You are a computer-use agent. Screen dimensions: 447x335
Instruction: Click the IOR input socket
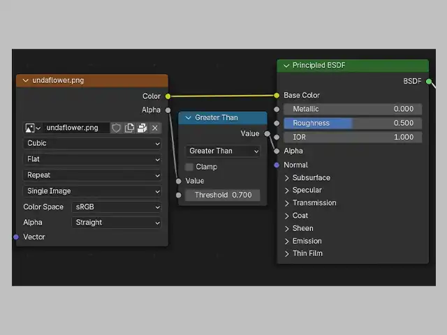coord(277,137)
